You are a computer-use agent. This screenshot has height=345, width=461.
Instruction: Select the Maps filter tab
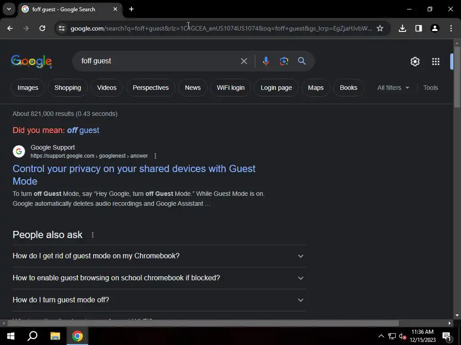point(316,88)
